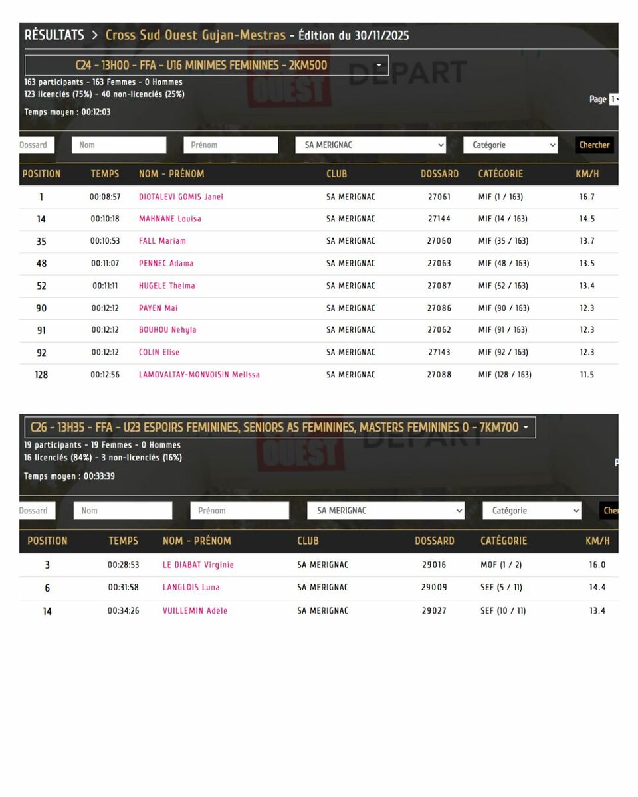The height and width of the screenshot is (797, 638).
Task: Open MAHNANE Louisa's result link
Action: tap(170, 219)
